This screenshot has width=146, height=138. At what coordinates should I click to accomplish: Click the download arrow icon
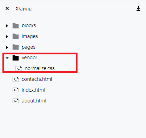pos(138,8)
